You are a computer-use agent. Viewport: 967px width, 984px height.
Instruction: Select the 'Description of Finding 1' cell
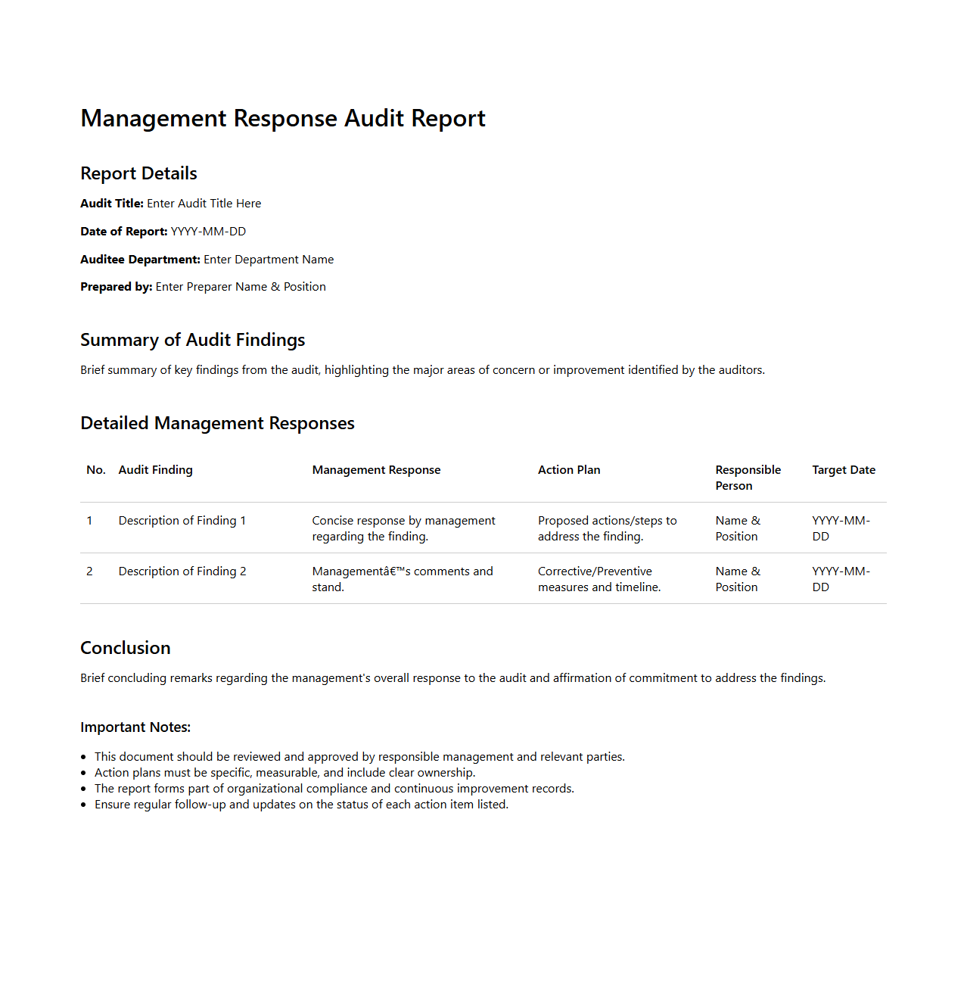tap(182, 521)
